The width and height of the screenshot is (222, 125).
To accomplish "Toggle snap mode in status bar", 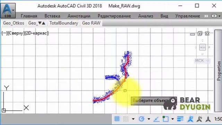I will 126,119.
